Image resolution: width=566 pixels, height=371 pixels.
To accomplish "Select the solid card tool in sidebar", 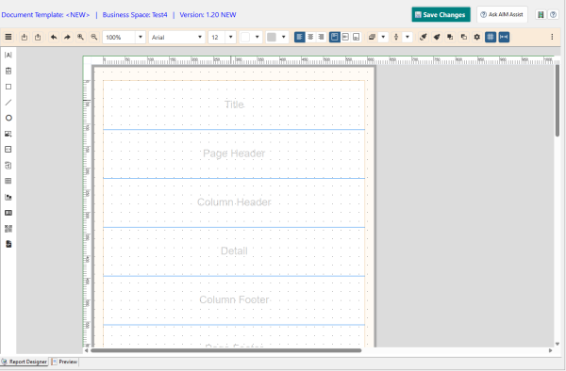I will click(x=8, y=213).
